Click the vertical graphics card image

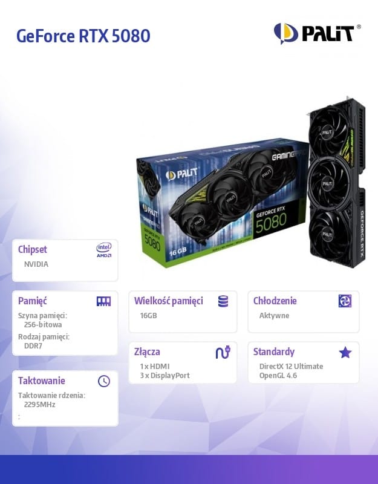(x=337, y=183)
